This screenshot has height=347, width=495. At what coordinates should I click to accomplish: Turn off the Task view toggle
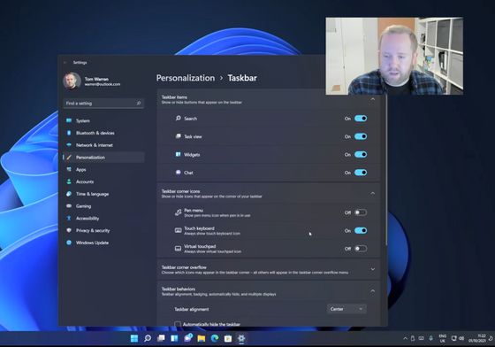click(361, 136)
